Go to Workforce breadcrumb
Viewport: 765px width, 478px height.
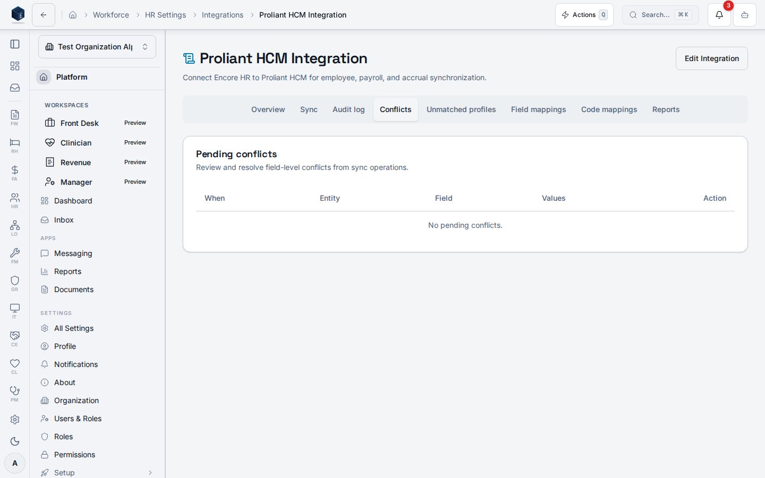[111, 15]
